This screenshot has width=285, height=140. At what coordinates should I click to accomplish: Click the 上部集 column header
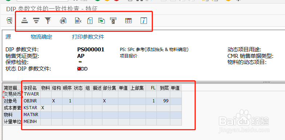[138, 88]
